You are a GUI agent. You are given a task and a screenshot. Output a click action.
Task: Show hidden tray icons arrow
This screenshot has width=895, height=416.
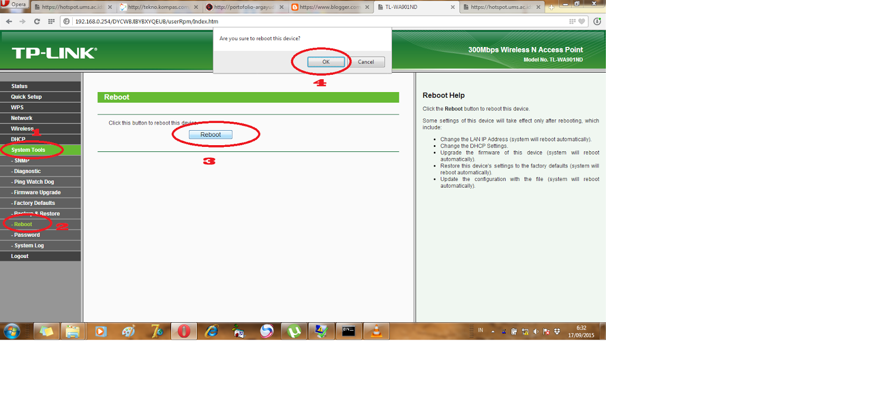pyautogui.click(x=493, y=331)
